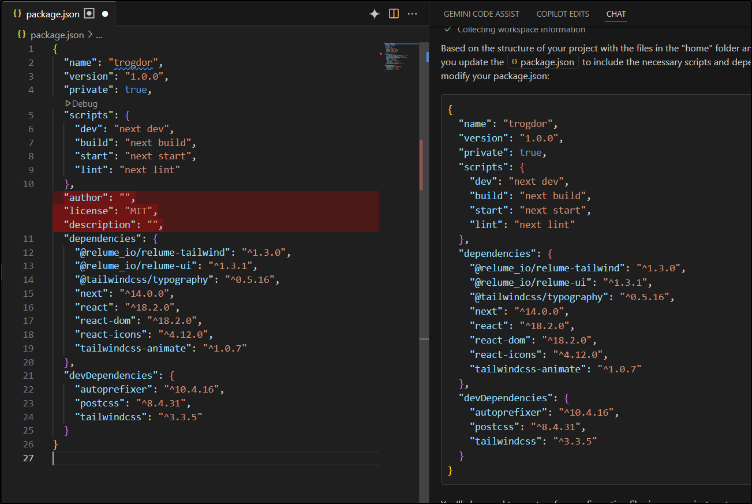
Task: Click the deleted "author" line in the diff
Action: [216, 197]
